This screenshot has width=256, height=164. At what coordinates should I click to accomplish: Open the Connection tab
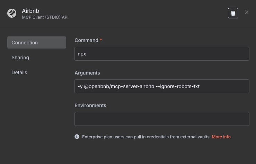(x=37, y=42)
